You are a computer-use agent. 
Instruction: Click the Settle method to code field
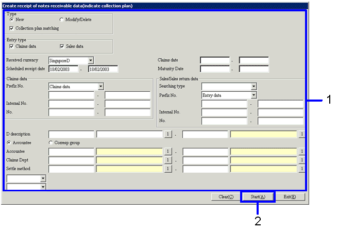(205, 169)
